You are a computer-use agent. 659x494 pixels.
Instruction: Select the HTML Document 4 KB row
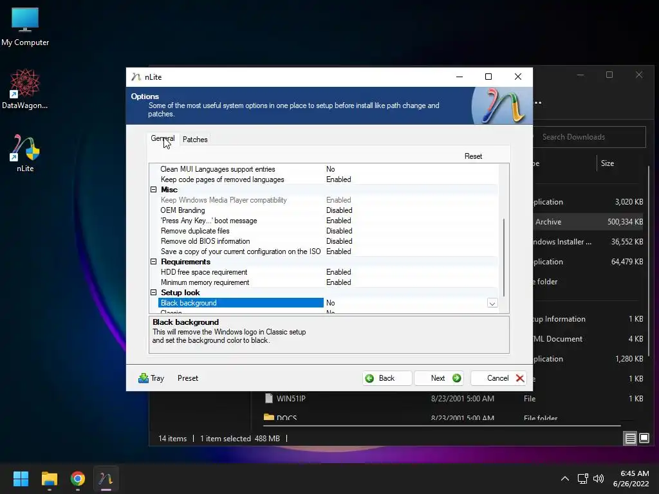pyautogui.click(x=589, y=338)
